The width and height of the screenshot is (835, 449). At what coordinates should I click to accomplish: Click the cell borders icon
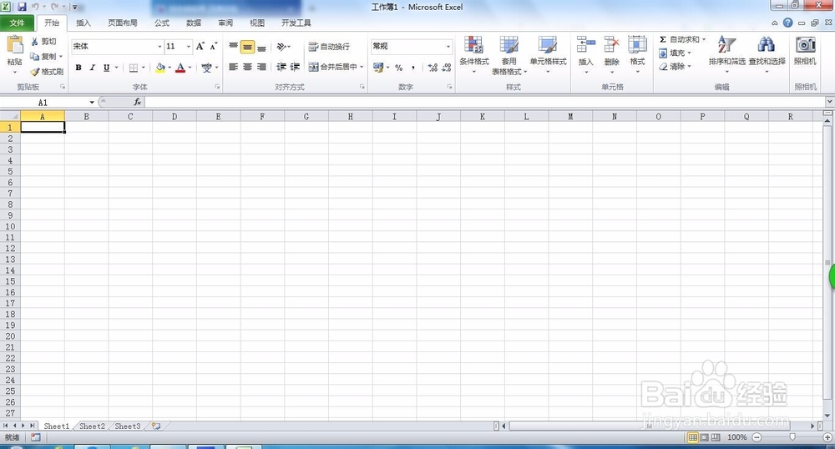point(134,68)
